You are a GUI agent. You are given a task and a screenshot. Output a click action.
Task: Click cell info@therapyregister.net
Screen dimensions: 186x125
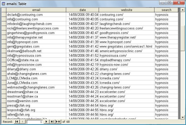point(36,37)
